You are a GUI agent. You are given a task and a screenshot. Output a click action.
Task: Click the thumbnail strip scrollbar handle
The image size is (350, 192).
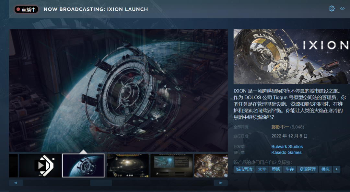(101, 183)
